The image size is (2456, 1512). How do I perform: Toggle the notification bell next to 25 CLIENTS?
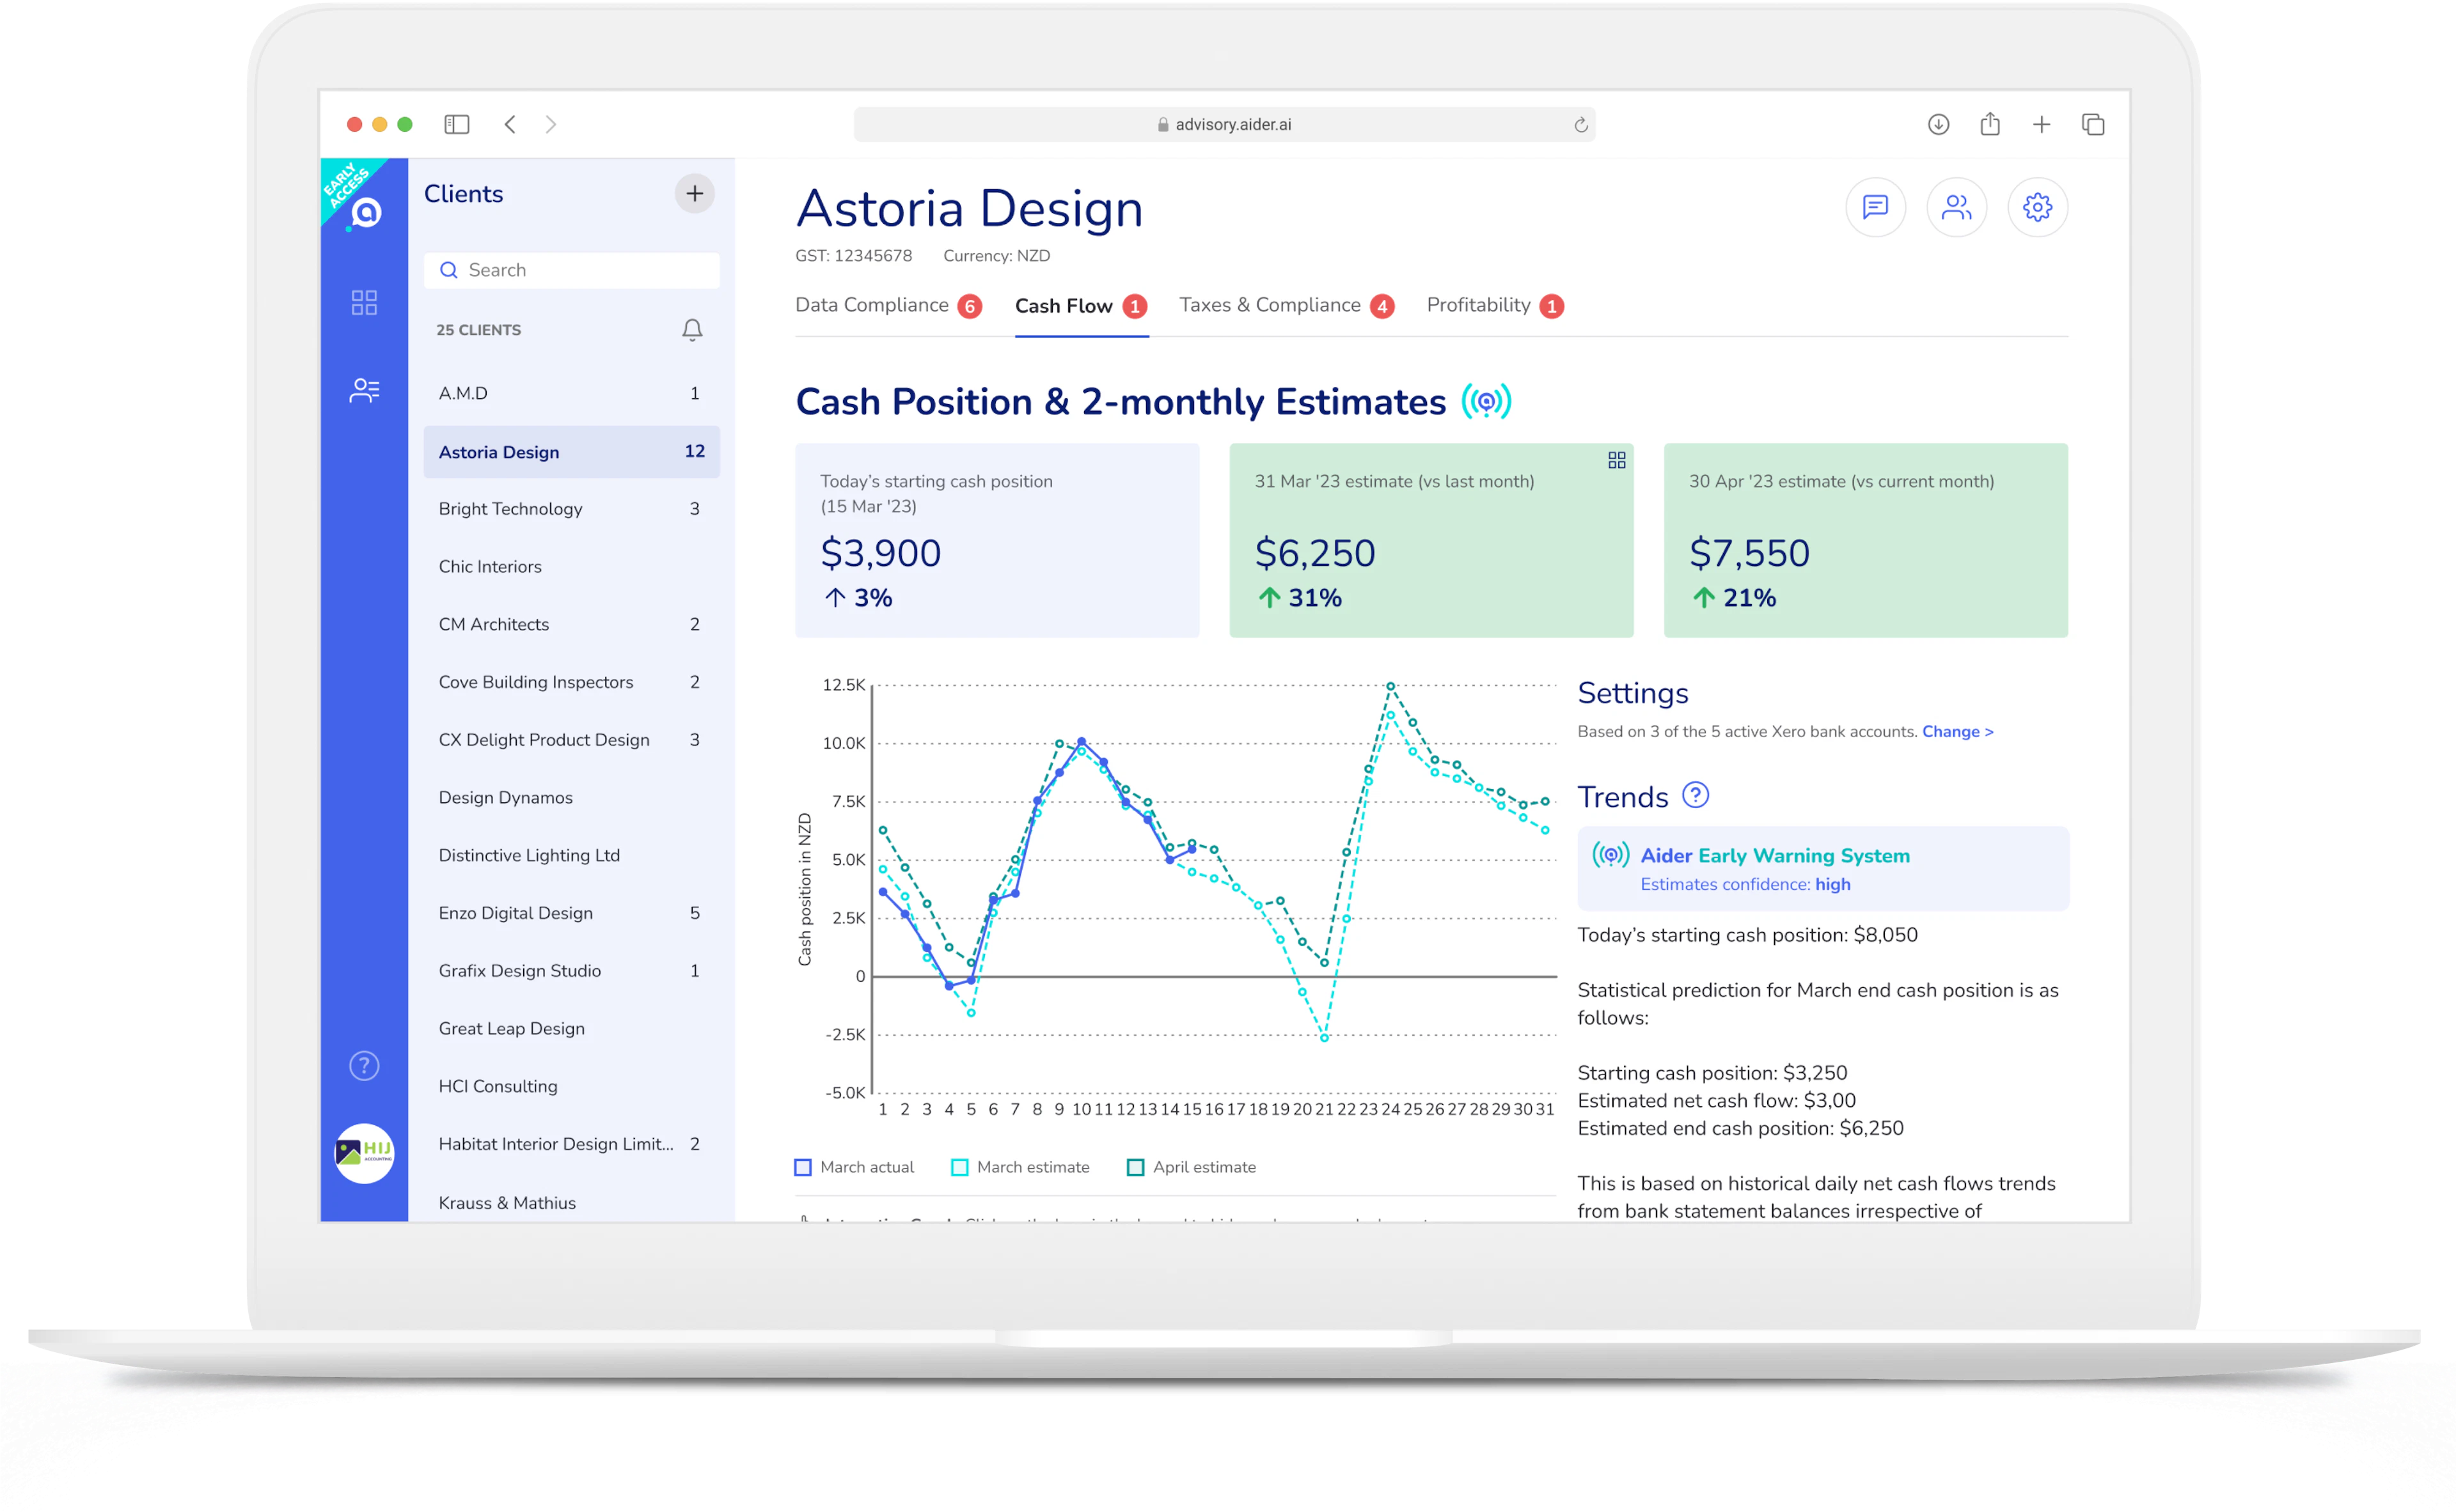tap(691, 329)
